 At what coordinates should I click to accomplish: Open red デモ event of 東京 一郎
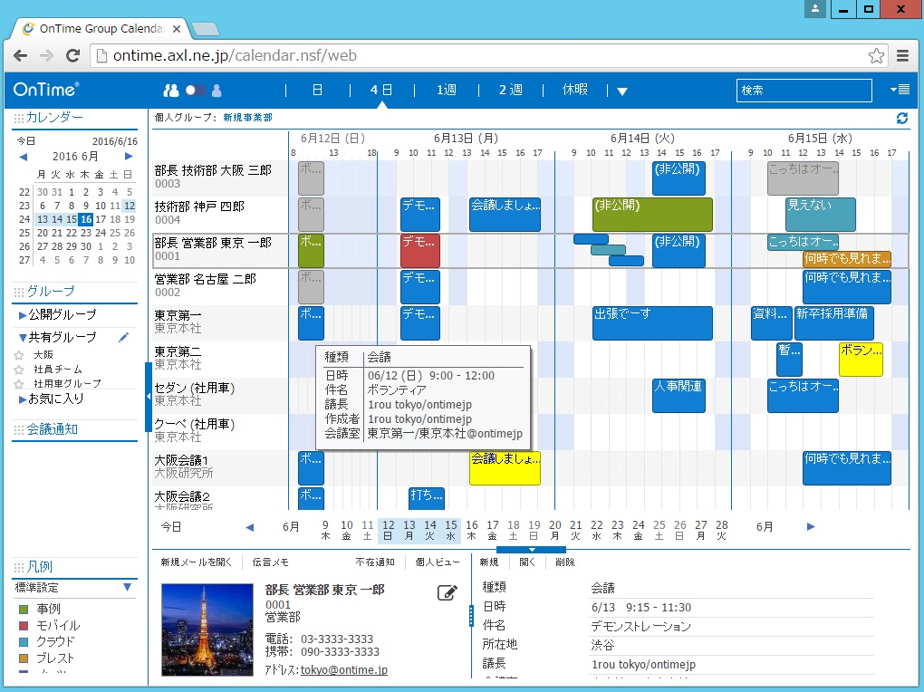pos(420,251)
